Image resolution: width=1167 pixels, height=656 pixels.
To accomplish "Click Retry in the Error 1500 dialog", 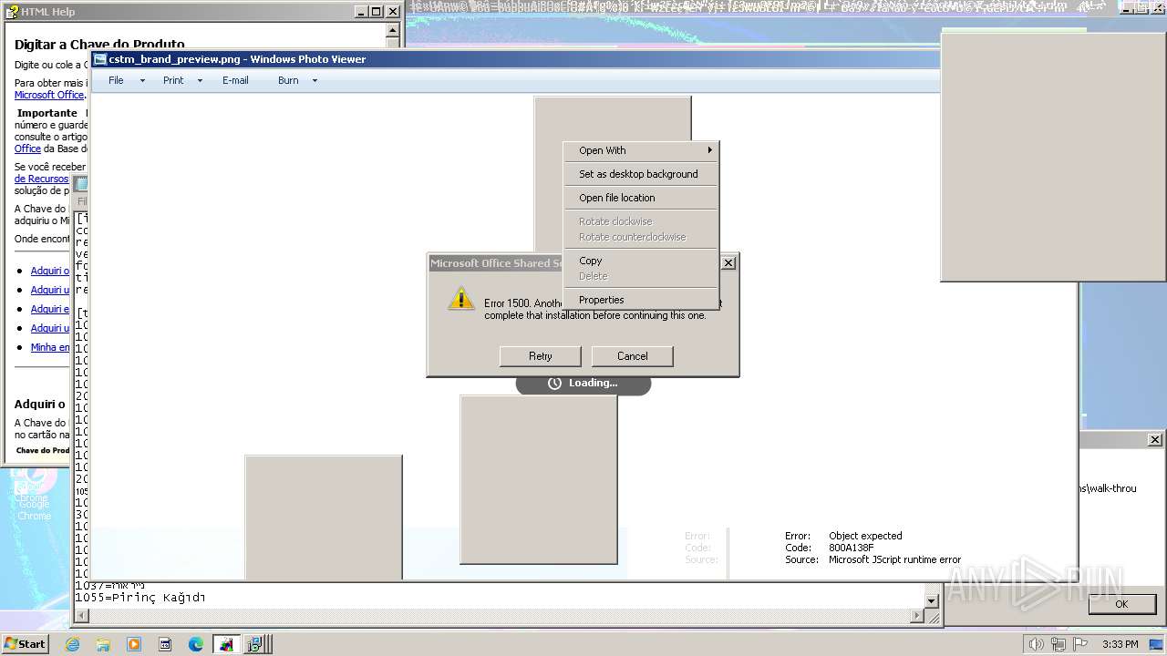I will 540,356.
